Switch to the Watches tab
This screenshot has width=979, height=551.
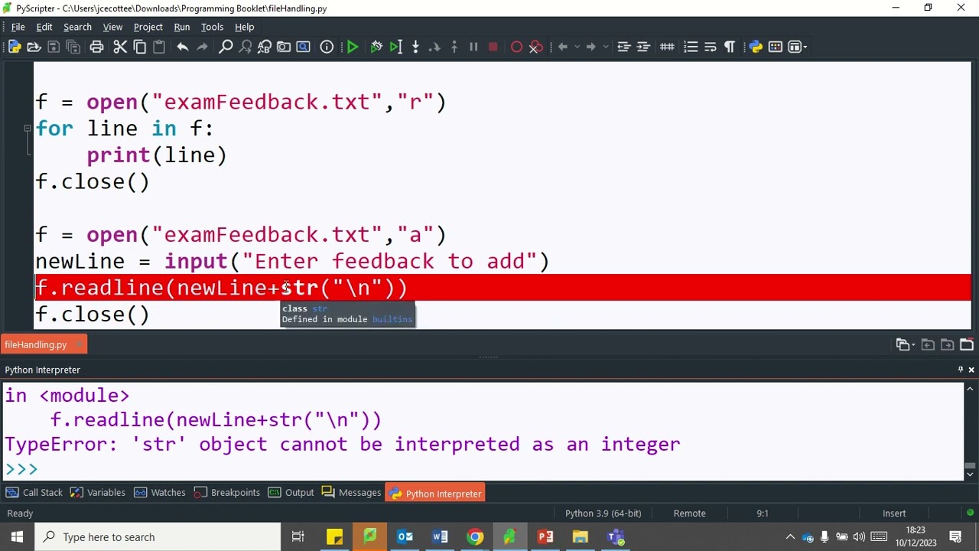160,493
